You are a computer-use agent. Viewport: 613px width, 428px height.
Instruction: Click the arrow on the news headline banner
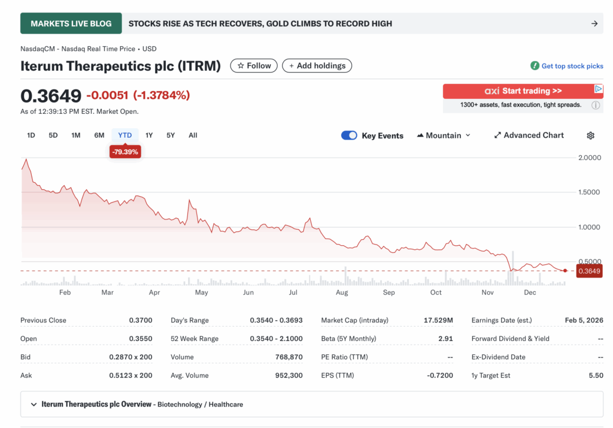(594, 23)
